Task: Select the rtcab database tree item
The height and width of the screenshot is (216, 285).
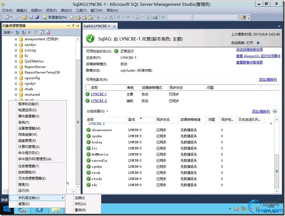Action: click(29, 89)
